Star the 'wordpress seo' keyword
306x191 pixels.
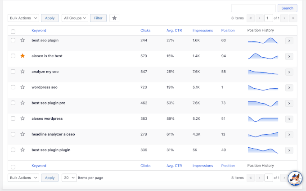tap(22, 87)
